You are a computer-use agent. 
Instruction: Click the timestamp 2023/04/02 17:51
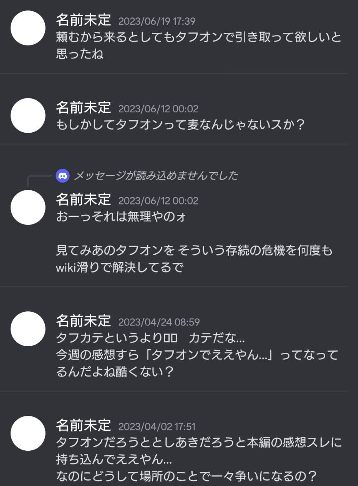(157, 427)
